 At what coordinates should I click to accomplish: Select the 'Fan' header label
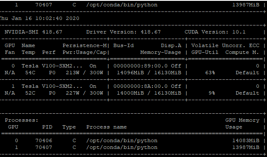pyautogui.click(x=10, y=52)
